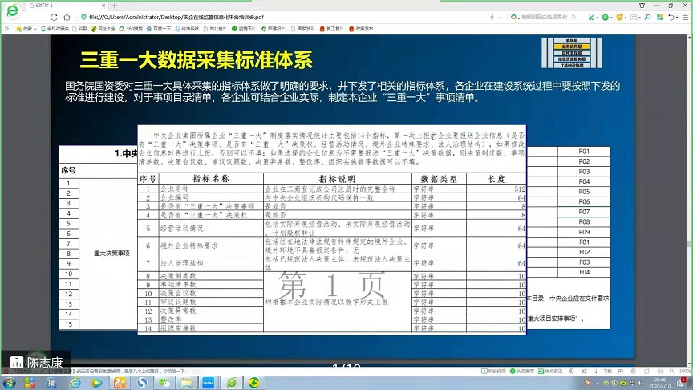Click the blue magnifier find icon
Viewport: 693px width, 390px height.
pyautogui.click(x=648, y=17)
